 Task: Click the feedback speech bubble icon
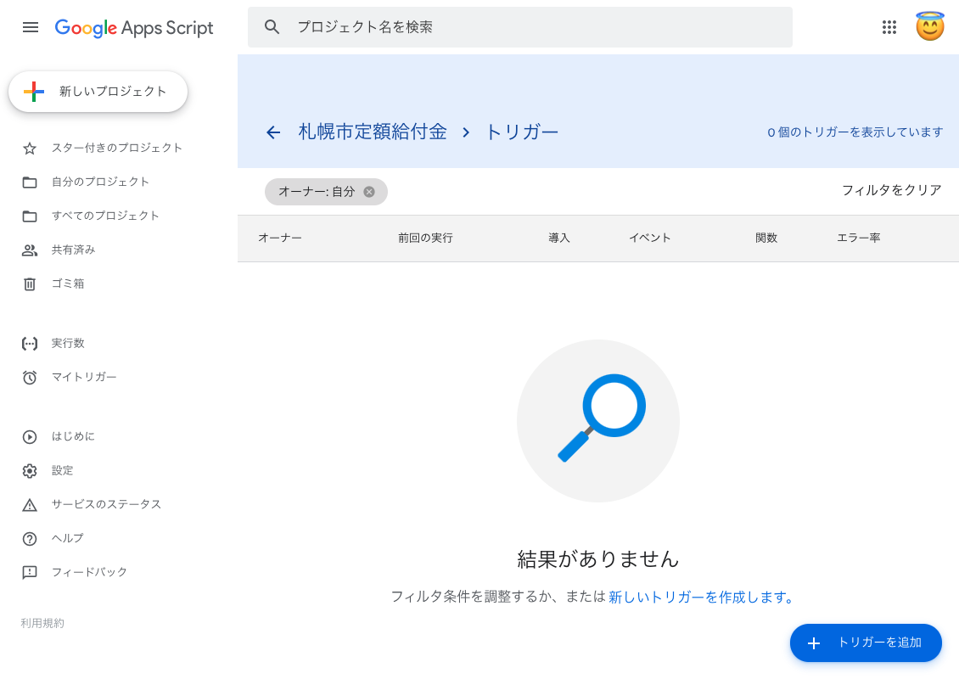[30, 573]
